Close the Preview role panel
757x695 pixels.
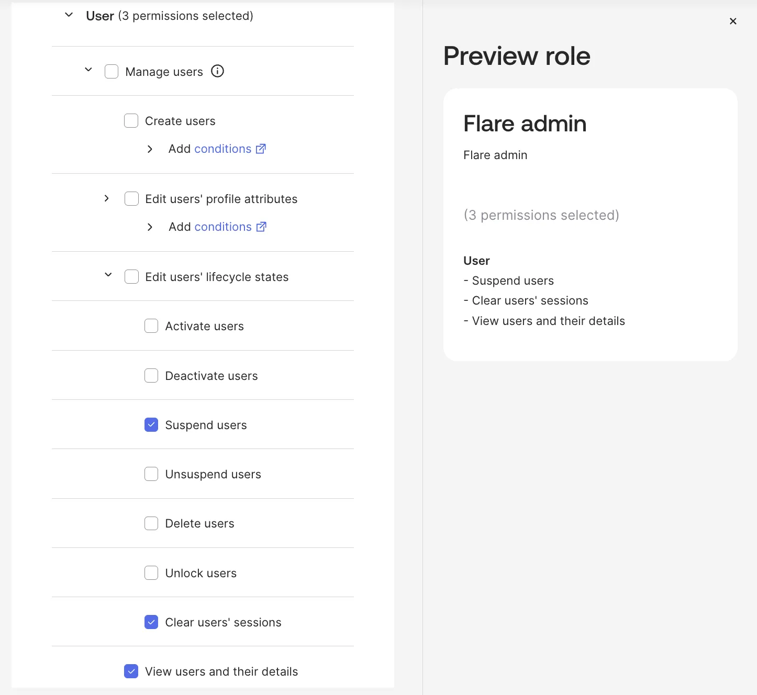[x=733, y=21]
